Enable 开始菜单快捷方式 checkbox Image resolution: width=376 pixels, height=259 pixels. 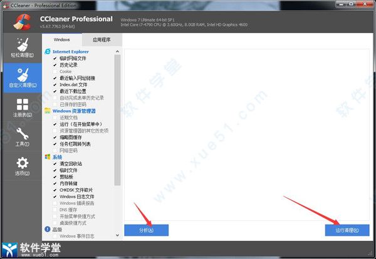point(55,216)
